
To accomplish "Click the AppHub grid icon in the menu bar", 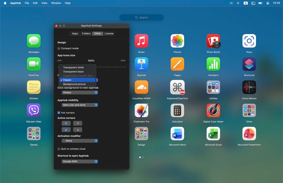I will click(231, 3).
